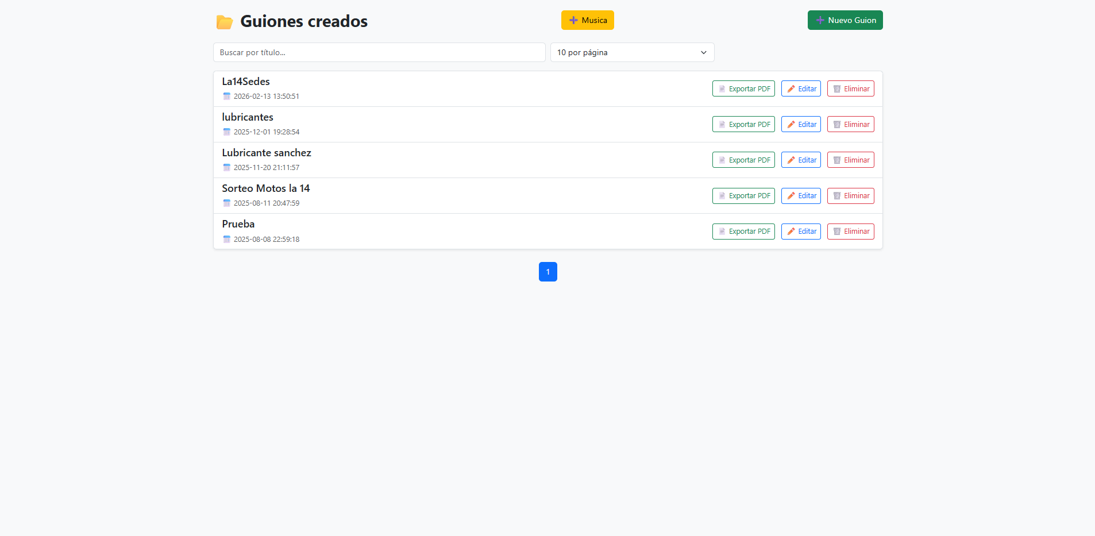Image resolution: width=1095 pixels, height=536 pixels.
Task: Delete the Lubricante sanchez script
Action: (x=850, y=160)
